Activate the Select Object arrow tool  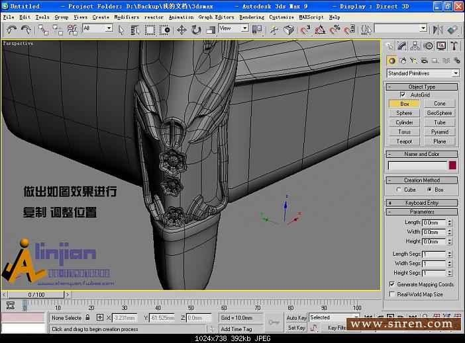[x=121, y=30]
